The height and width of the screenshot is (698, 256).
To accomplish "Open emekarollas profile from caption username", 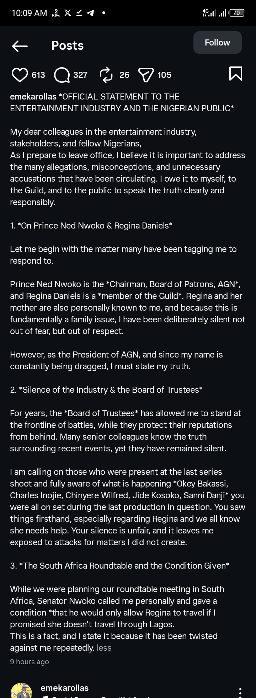I will point(33,97).
